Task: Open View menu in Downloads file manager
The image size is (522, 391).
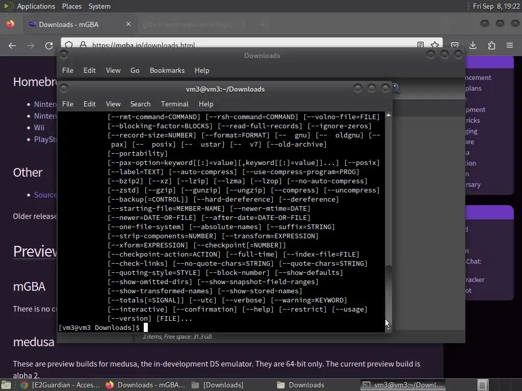Action: (x=113, y=70)
